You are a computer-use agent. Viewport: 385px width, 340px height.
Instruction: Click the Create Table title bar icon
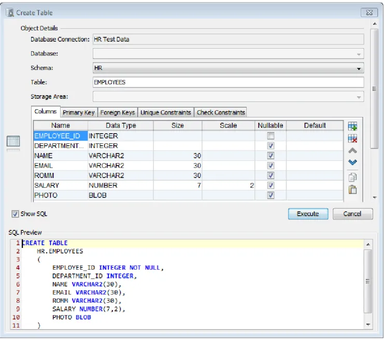point(10,12)
